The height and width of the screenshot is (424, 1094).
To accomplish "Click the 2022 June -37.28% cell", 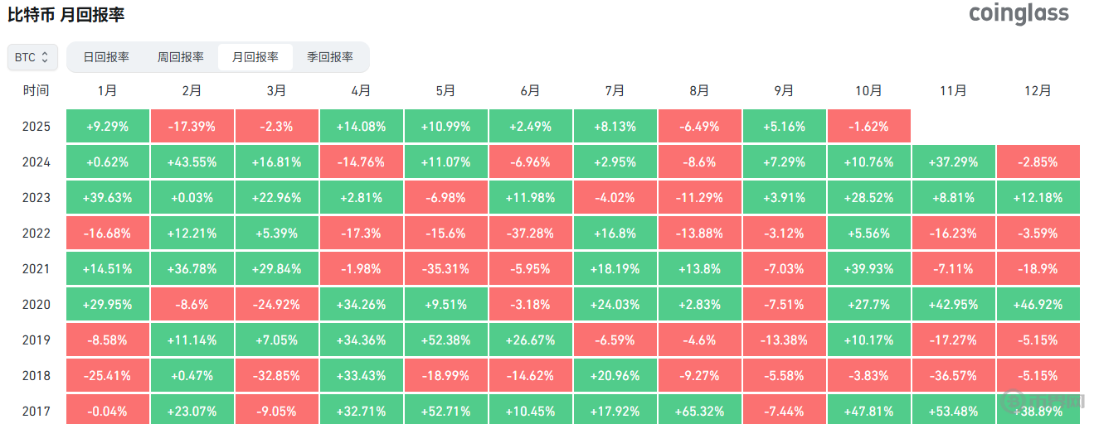I will pos(531,234).
